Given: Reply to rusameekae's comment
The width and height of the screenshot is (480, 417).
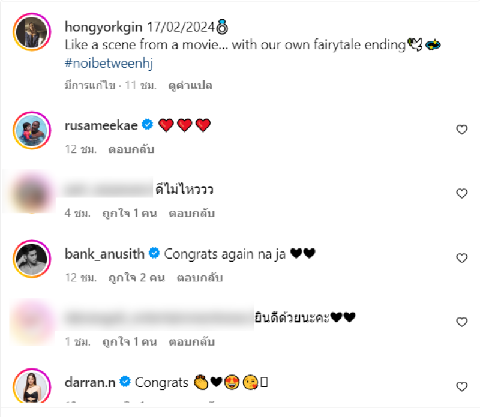Looking at the screenshot, I should click(131, 149).
